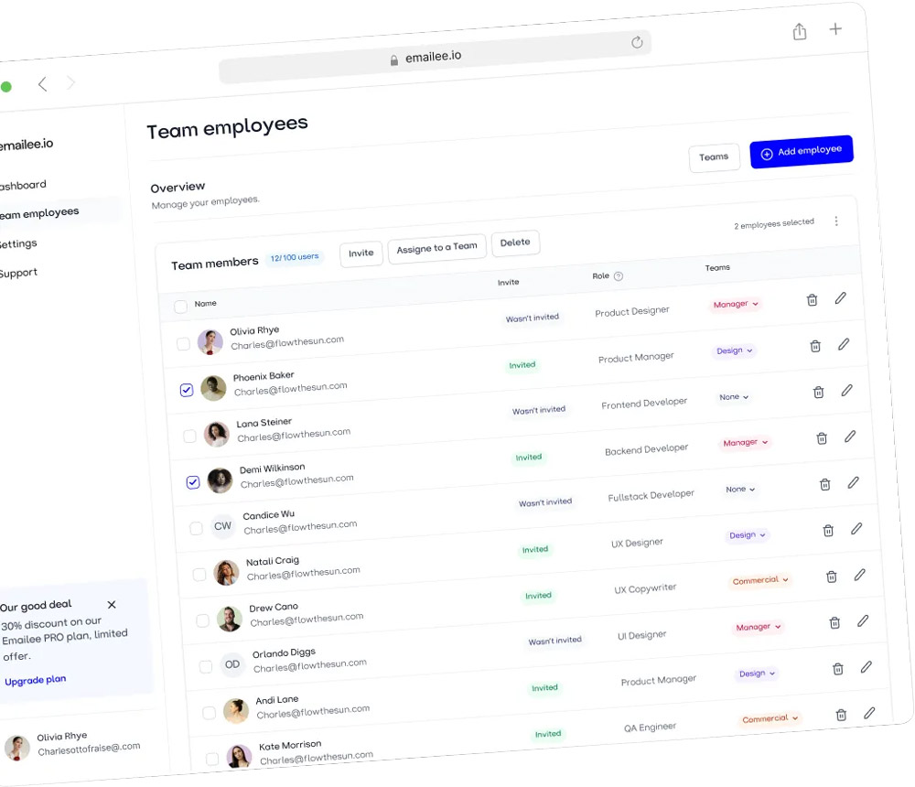The height and width of the screenshot is (787, 915).
Task: Delete Lana Steiner using the trash icon
Action: click(819, 393)
